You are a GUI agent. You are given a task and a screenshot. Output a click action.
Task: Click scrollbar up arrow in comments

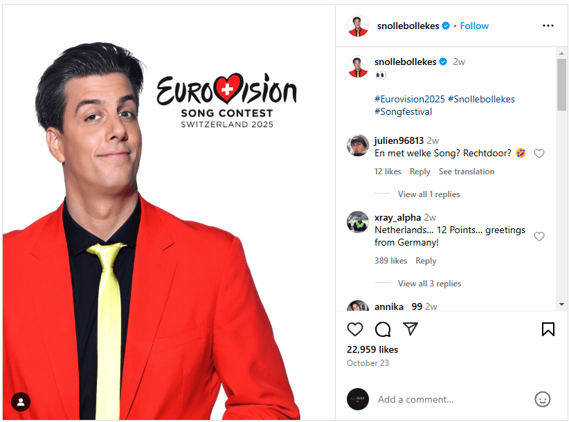(562, 53)
